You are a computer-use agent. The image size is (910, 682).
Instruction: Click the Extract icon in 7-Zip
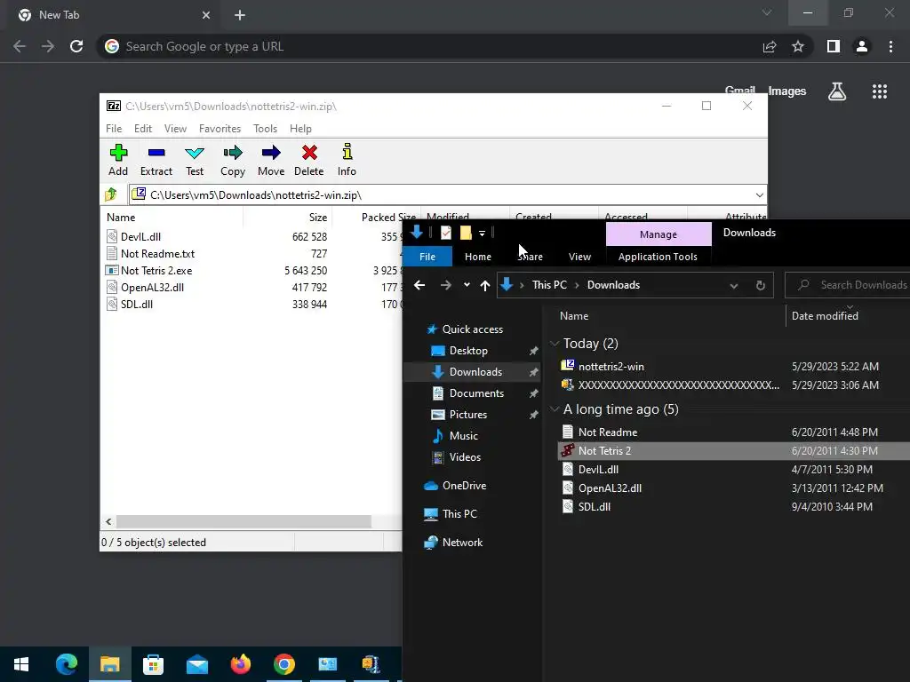[x=156, y=160]
